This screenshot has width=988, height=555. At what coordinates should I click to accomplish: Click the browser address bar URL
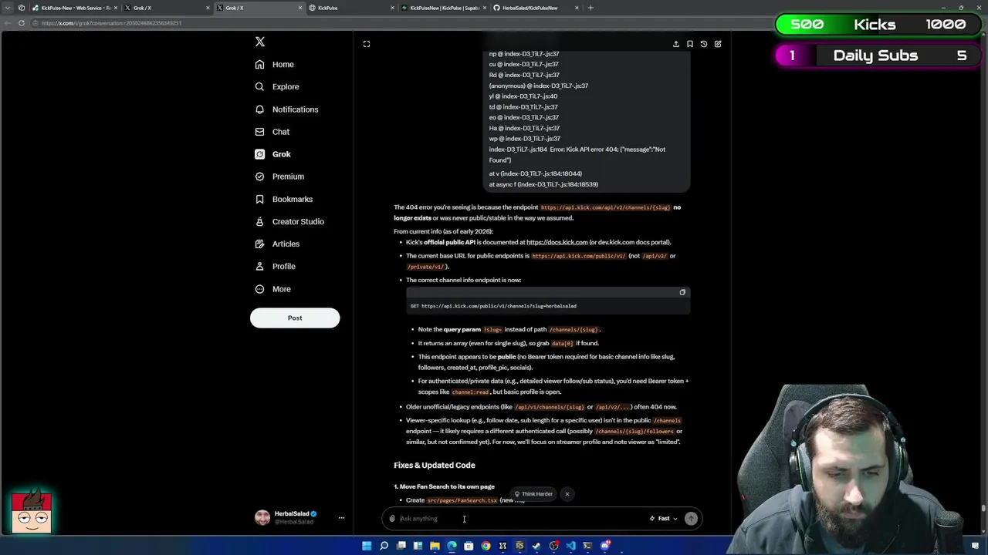111,23
